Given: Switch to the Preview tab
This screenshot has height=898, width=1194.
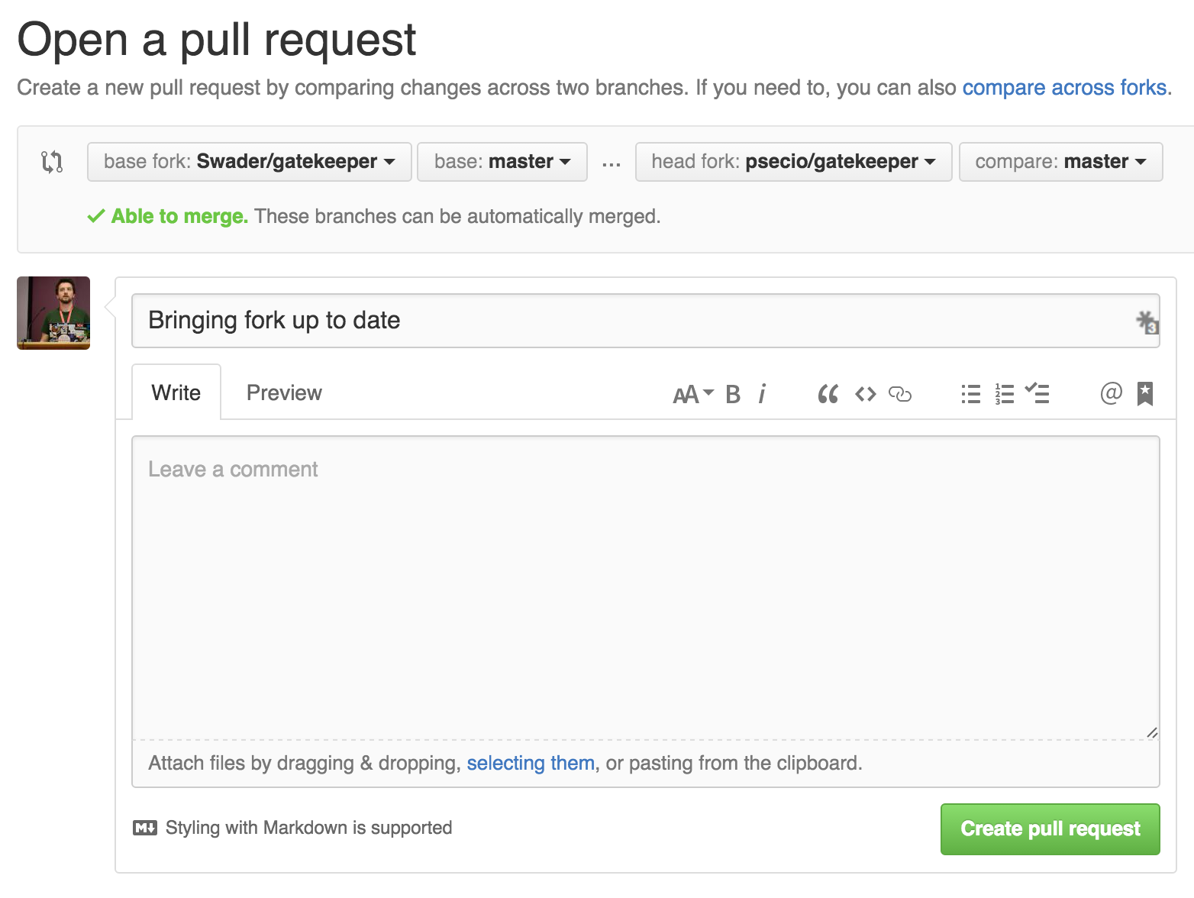Looking at the screenshot, I should 284,393.
